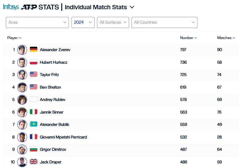Click the France flag icon
Image resolution: width=239 pixels, height=168 pixels.
tap(34, 137)
